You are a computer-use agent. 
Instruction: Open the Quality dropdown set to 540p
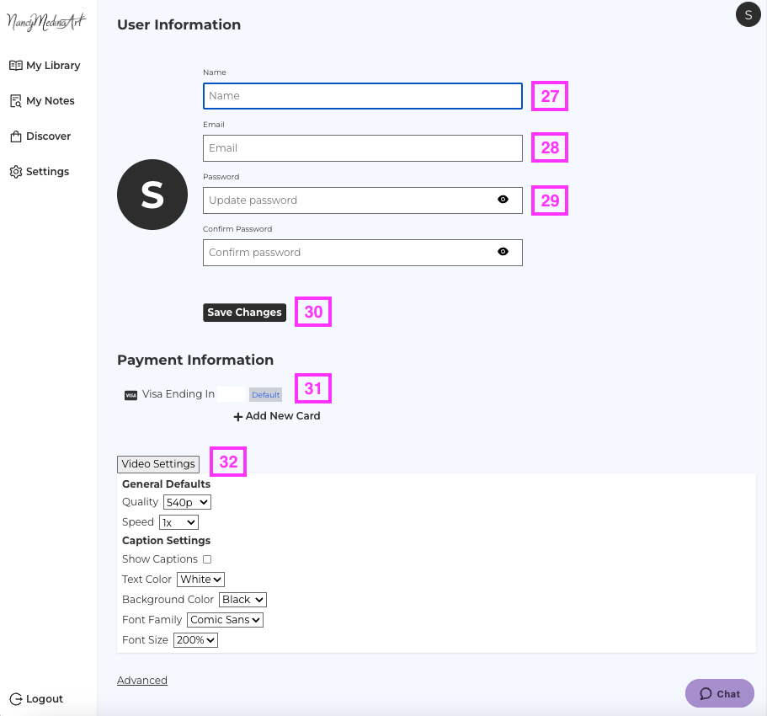point(187,502)
